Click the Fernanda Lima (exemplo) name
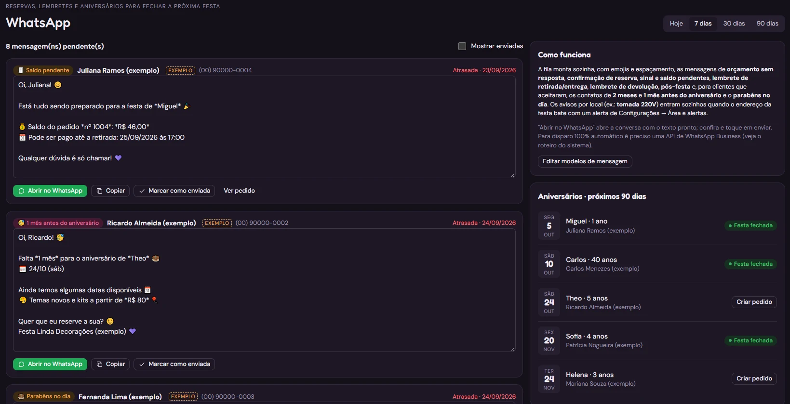790x404 pixels. coord(120,397)
